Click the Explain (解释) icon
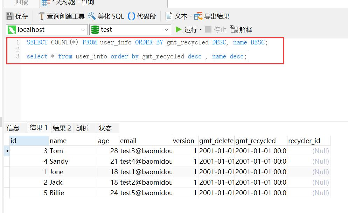348x213 pixels. [234, 29]
